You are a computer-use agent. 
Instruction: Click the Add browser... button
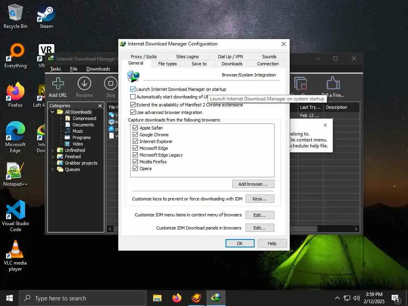click(x=253, y=184)
